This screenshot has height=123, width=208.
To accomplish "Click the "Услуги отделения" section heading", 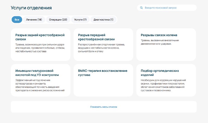I will (x=31, y=8).
